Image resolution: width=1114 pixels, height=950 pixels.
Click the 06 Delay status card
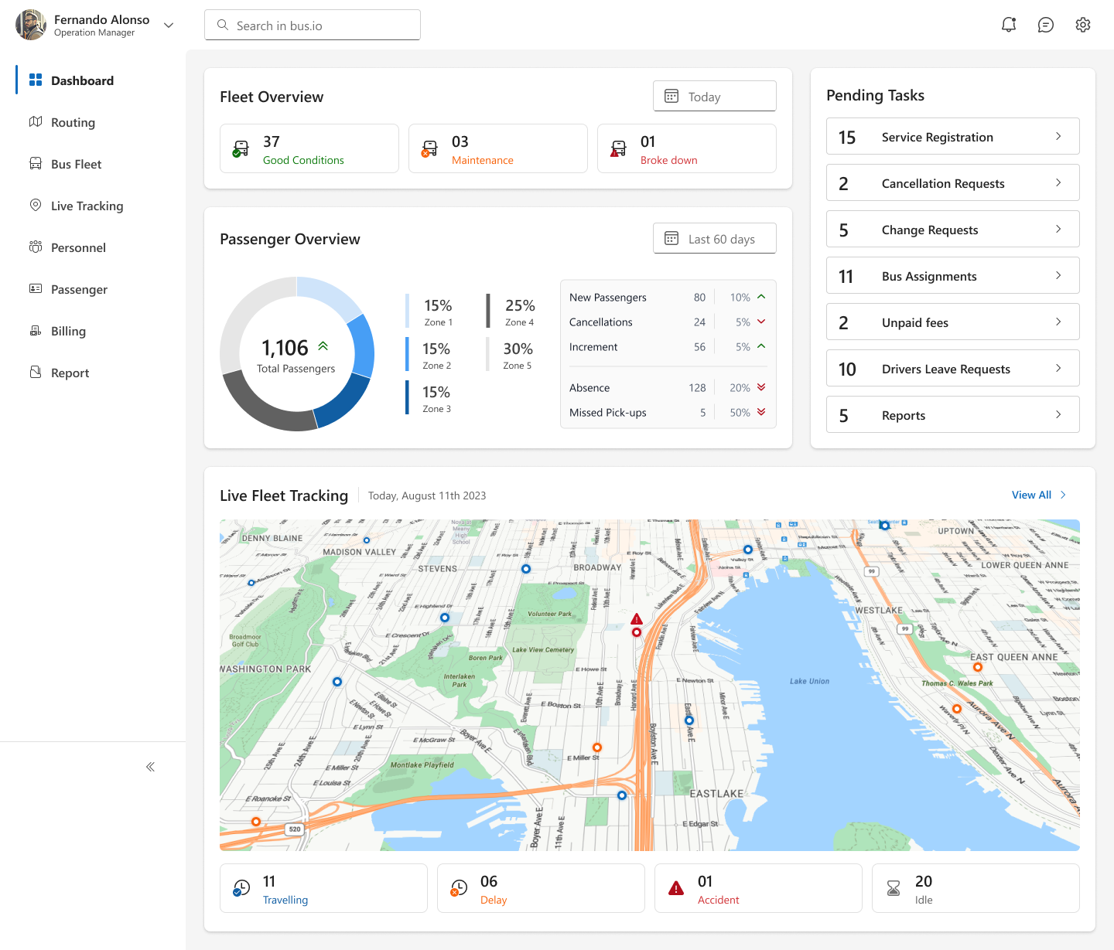pos(541,888)
